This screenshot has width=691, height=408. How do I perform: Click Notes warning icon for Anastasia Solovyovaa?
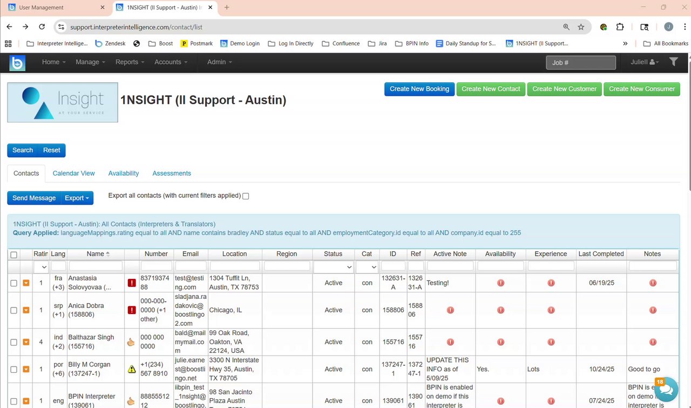click(x=653, y=283)
